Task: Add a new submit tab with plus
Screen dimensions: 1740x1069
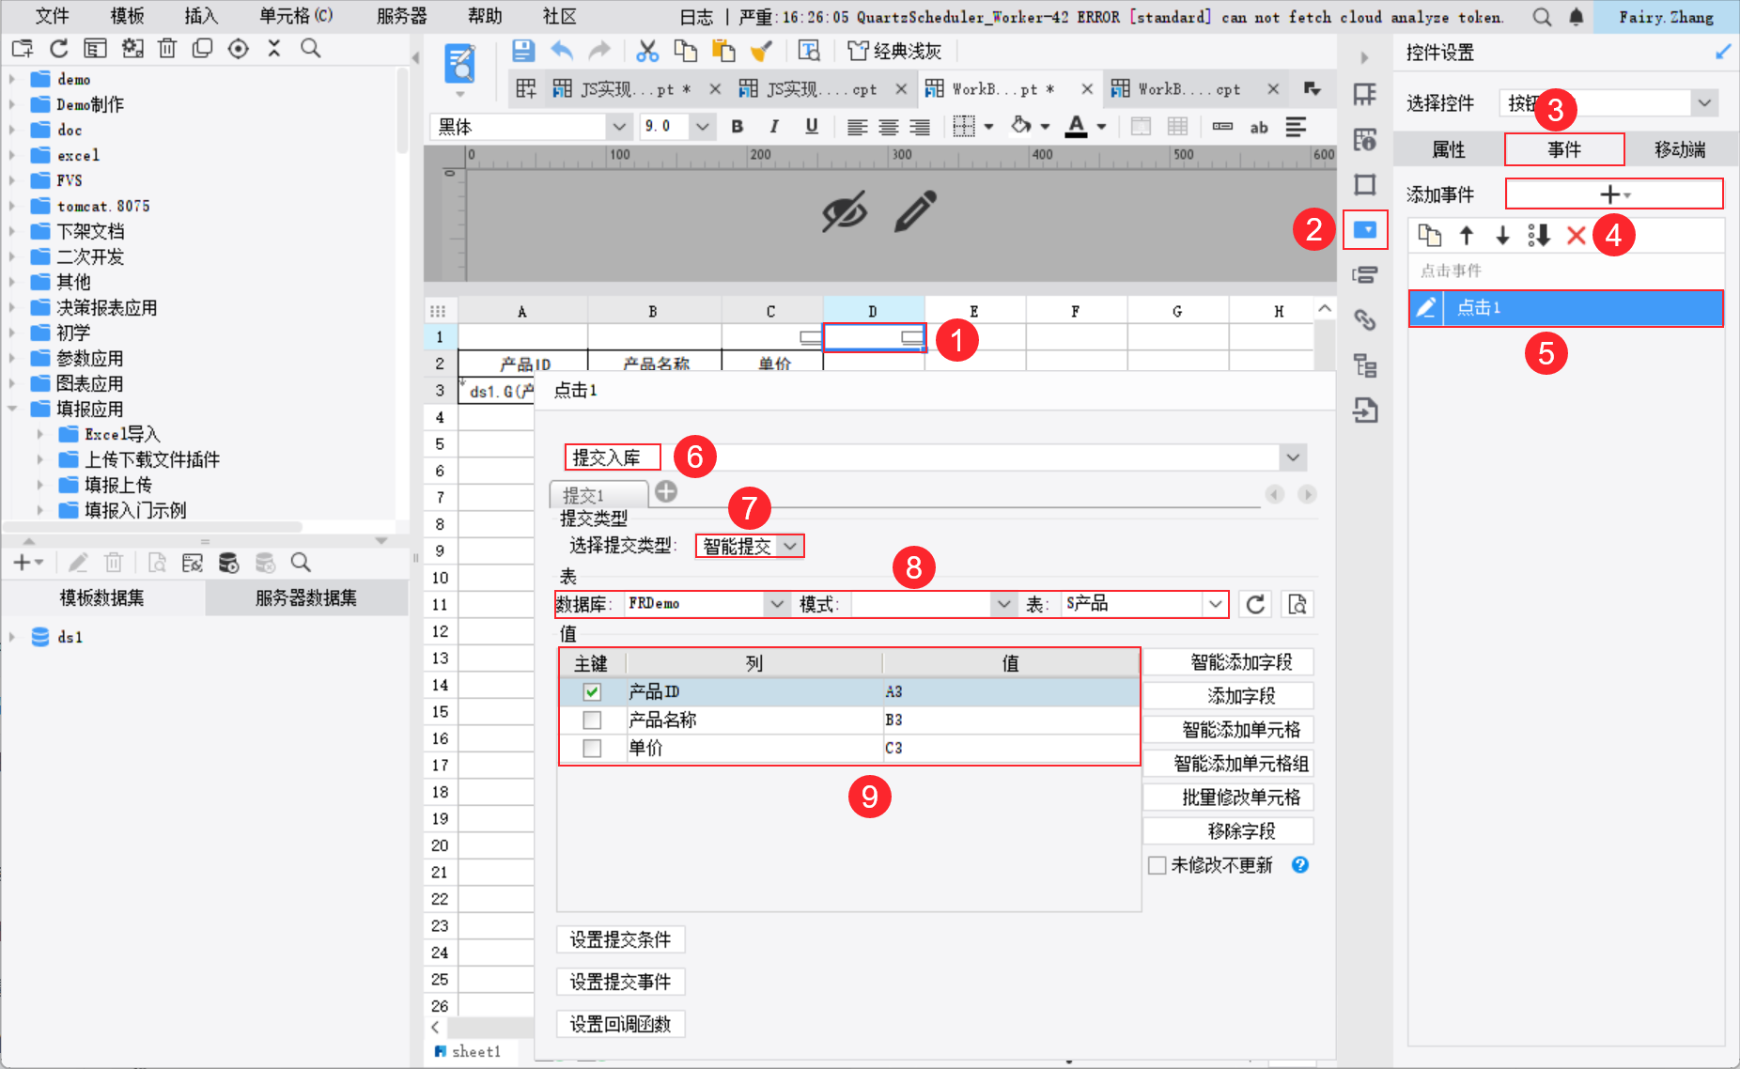Action: [x=666, y=491]
